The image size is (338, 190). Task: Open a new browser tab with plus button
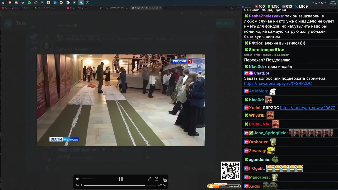coord(165,8)
